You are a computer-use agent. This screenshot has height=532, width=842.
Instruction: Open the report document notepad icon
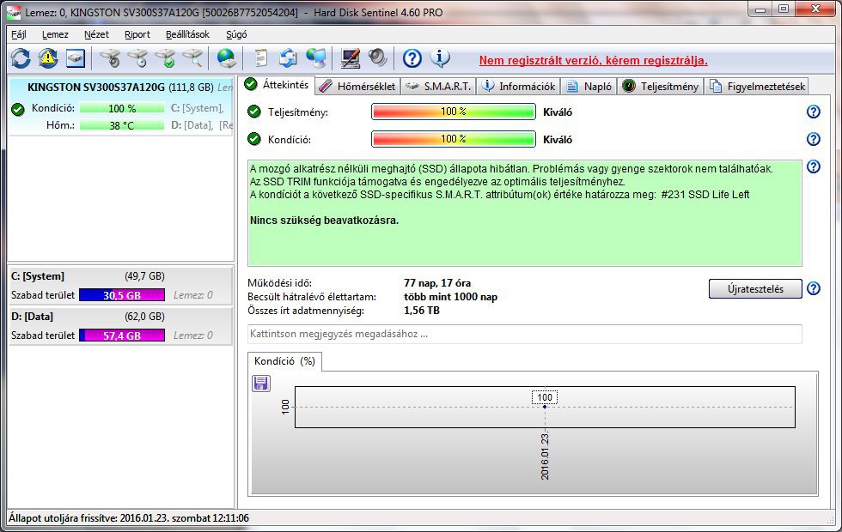[x=261, y=58]
